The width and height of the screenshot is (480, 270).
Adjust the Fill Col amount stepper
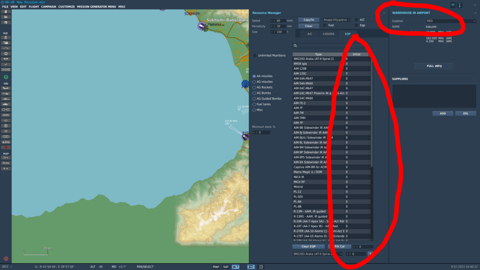tap(356, 247)
